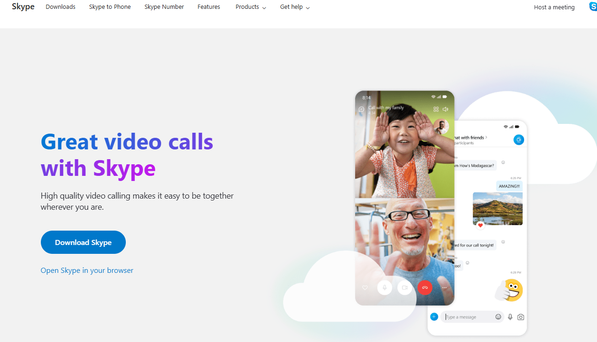The height and width of the screenshot is (342, 597).
Task: End the call with the red hang-up button
Action: coord(425,288)
